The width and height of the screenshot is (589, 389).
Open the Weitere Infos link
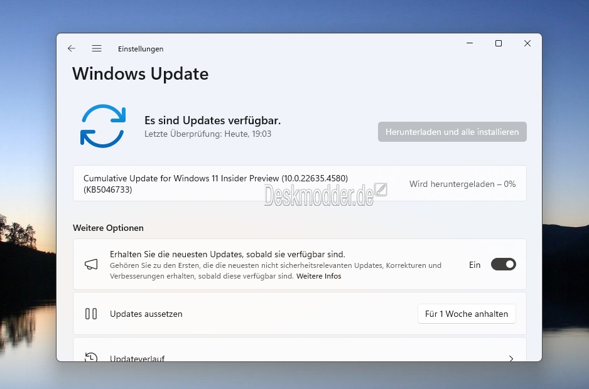(x=318, y=276)
